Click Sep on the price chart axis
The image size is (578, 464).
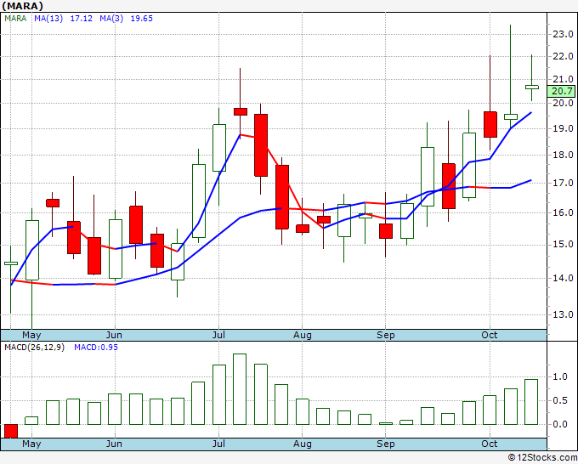(386, 335)
